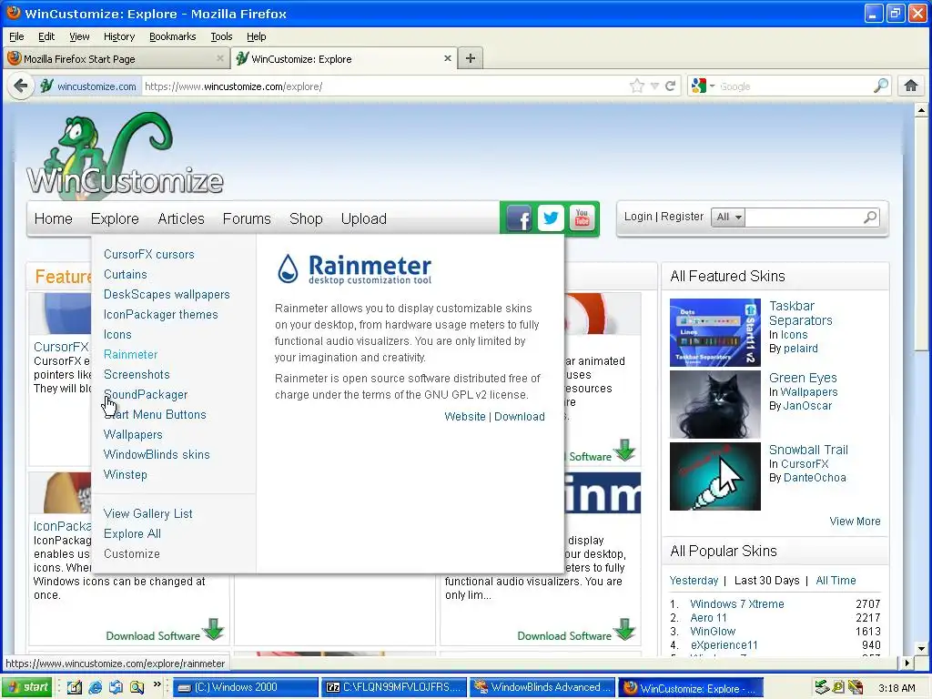Switch to the Mozilla Firefox Start Page tab

click(x=116, y=58)
